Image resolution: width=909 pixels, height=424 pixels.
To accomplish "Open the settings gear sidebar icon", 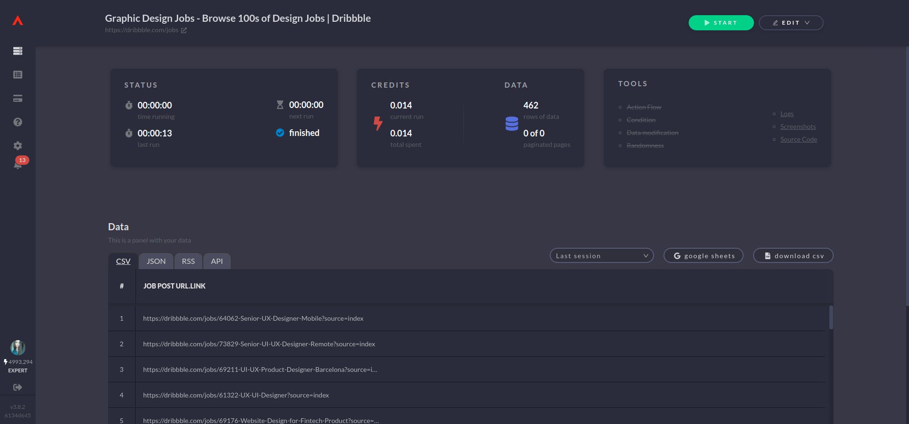I will pyautogui.click(x=18, y=146).
